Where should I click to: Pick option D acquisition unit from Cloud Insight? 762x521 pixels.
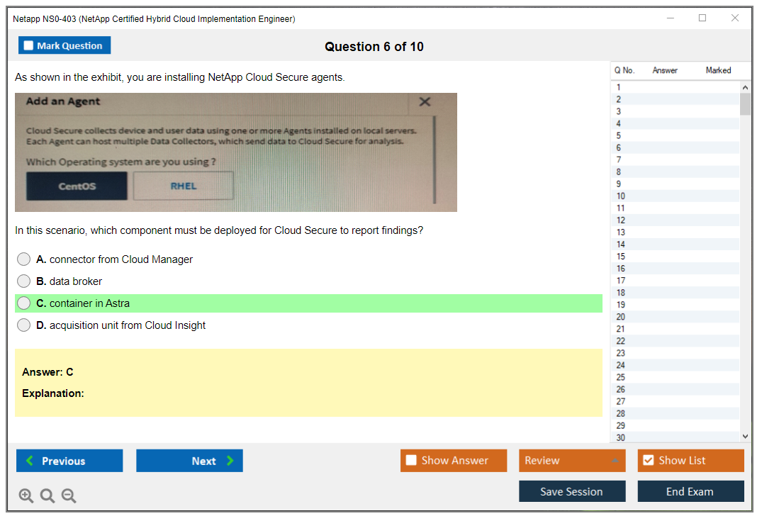[24, 325]
